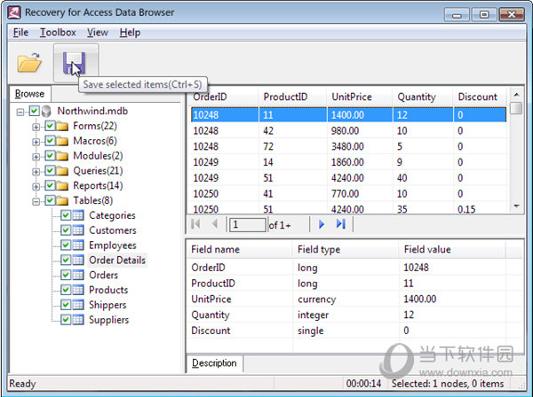The image size is (533, 397).
Task: Go to next page arrow
Action: tap(322, 224)
